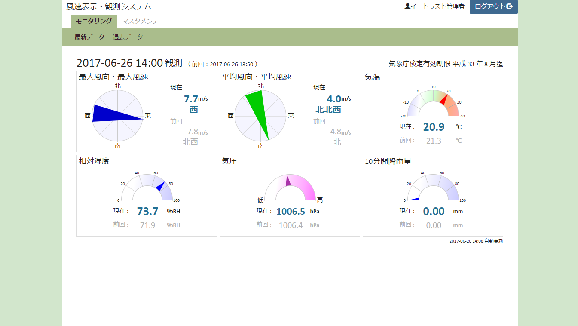Click the current average wind speed 4.0 value
The width and height of the screenshot is (578, 326).
coord(333,99)
